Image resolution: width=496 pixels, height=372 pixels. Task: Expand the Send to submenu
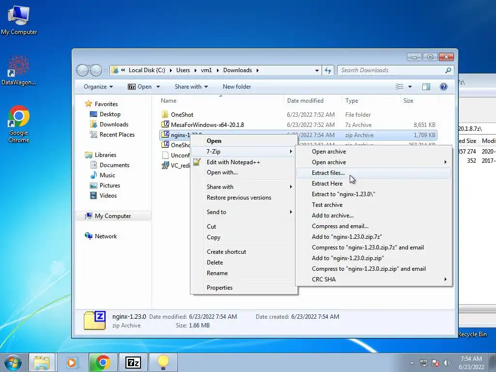[x=243, y=212]
